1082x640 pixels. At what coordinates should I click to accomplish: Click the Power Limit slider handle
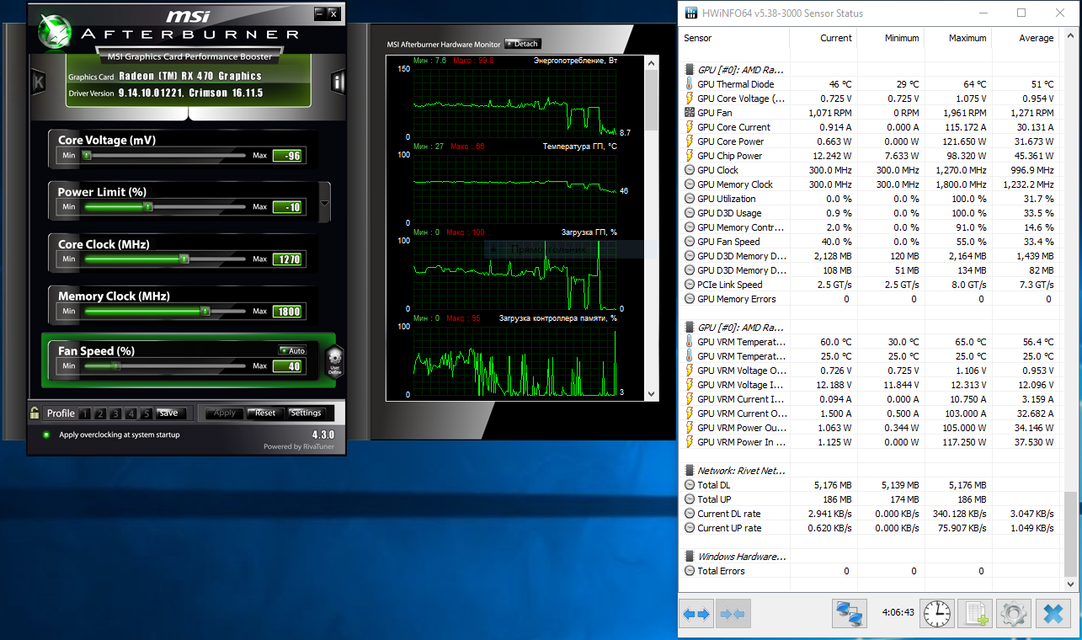point(147,207)
